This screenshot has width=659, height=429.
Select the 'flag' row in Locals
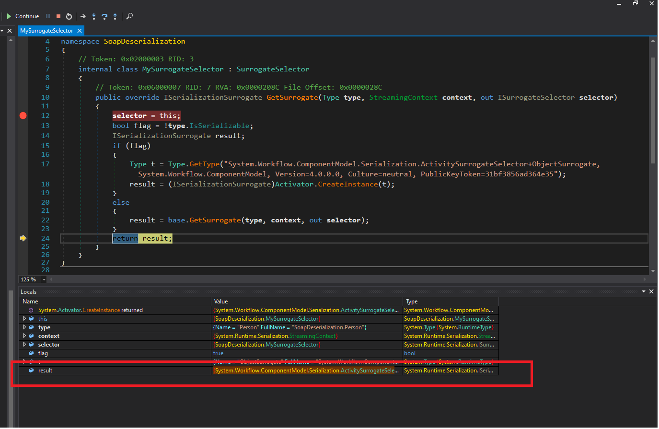click(x=259, y=353)
